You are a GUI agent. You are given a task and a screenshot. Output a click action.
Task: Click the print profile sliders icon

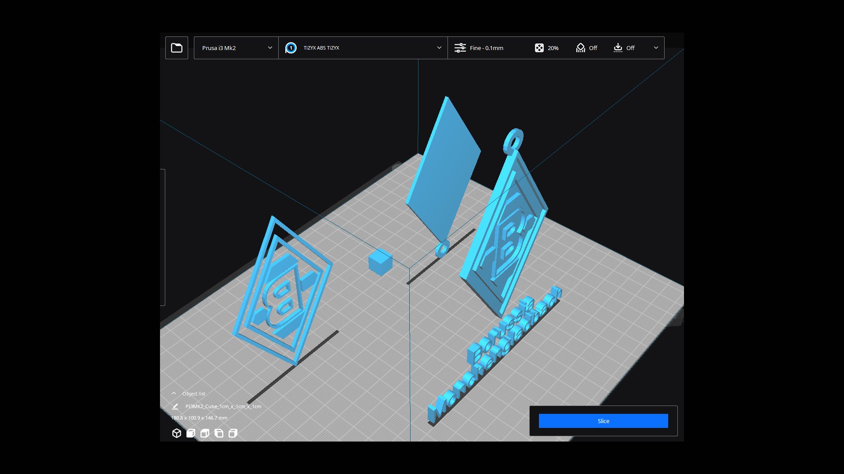460,48
